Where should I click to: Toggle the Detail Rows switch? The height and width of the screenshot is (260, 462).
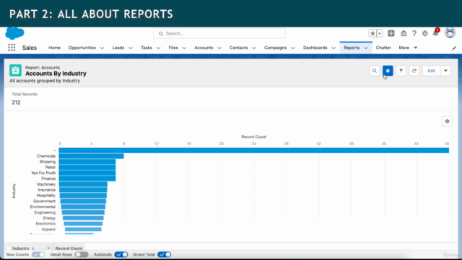(82, 254)
